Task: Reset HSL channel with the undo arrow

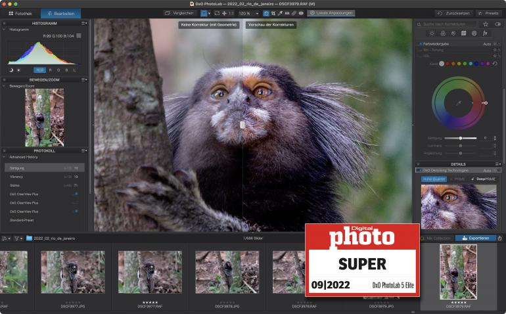Action: coord(495,64)
